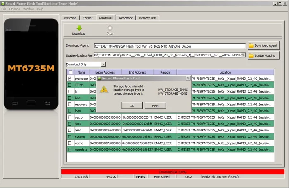Check the cache row checkbox
The height and width of the screenshot is (188, 289).
click(70, 143)
